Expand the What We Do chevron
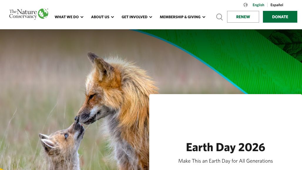 pyautogui.click(x=82, y=17)
